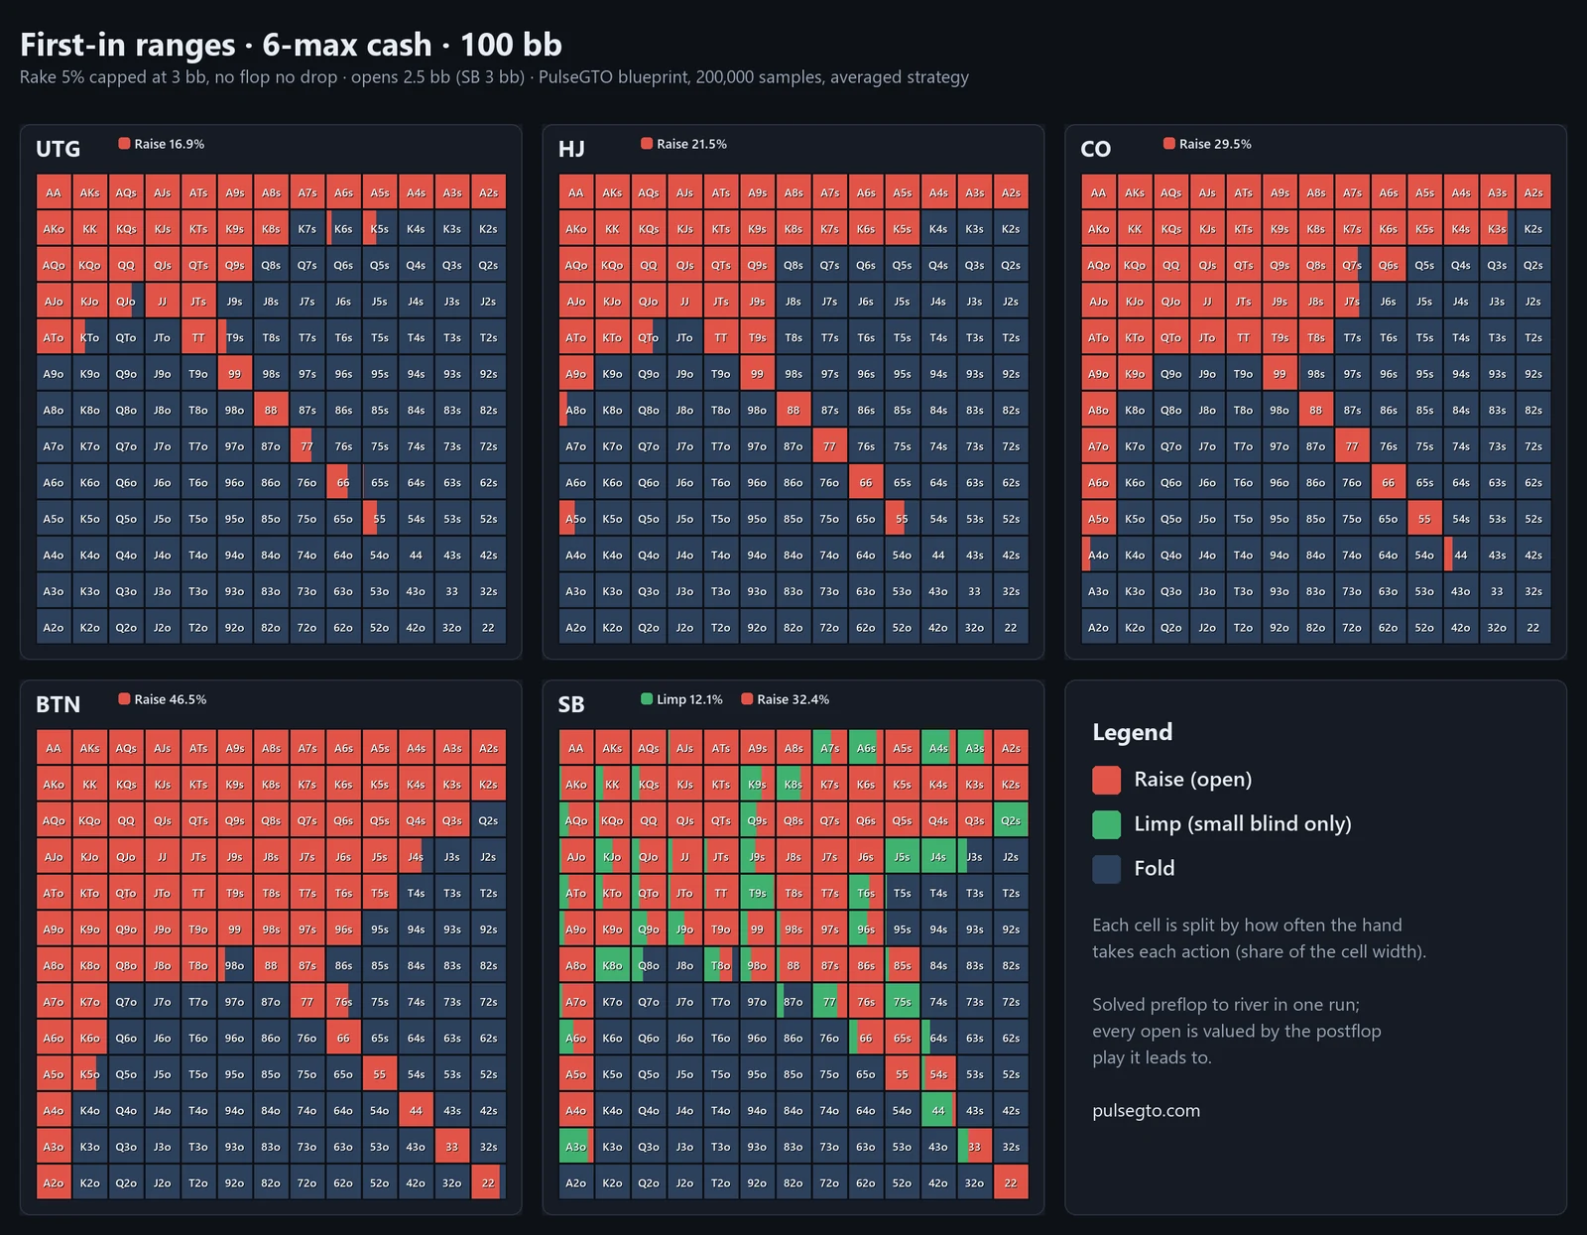1587x1235 pixels.
Task: Click the green Limp legend swatch
Action: (1106, 824)
